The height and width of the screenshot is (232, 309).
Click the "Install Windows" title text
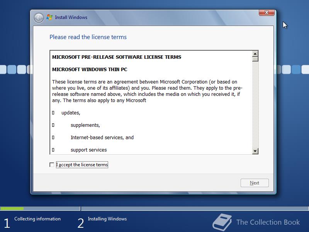[x=71, y=17]
